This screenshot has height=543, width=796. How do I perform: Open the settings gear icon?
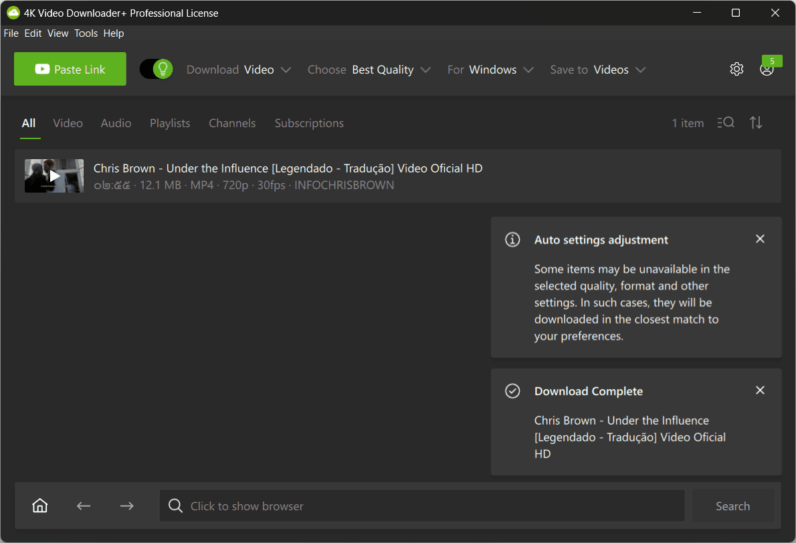736,69
